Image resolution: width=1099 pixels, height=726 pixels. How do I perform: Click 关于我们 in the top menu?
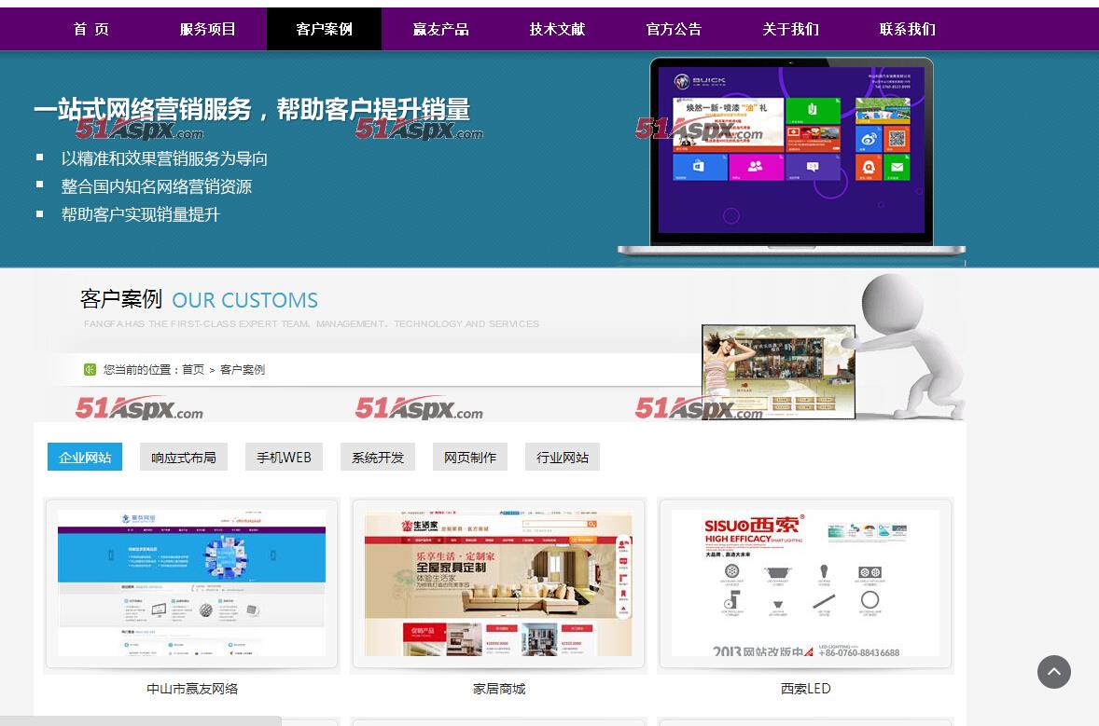[790, 30]
